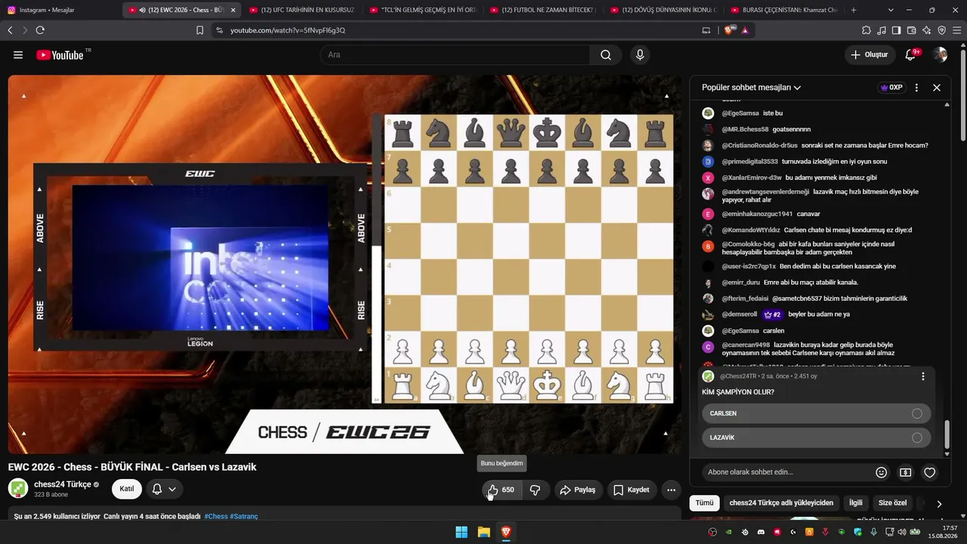967x544 pixels.
Task: Select the Tümü filter chip
Action: click(704, 502)
